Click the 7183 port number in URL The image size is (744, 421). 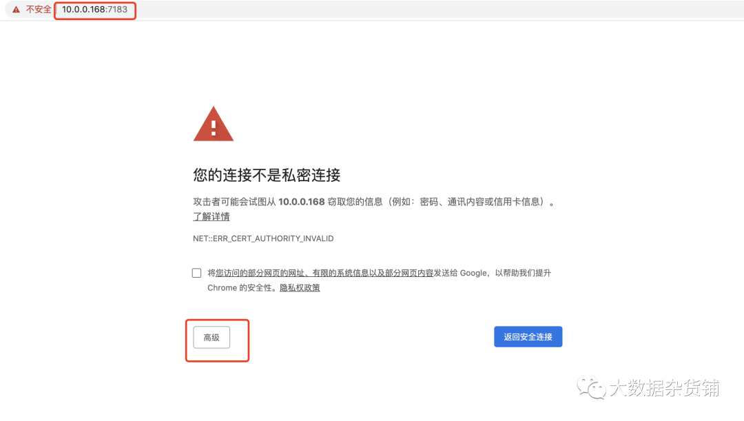pos(118,10)
